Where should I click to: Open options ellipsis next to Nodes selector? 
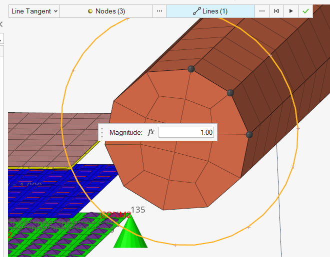coord(159,11)
